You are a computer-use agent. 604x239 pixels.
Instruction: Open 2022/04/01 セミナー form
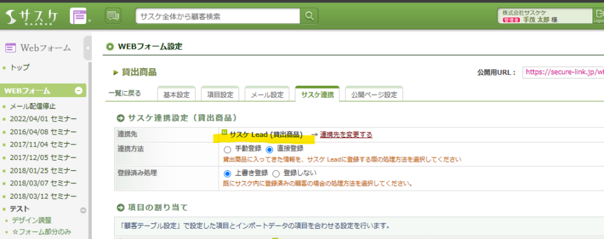pyautogui.click(x=43, y=118)
